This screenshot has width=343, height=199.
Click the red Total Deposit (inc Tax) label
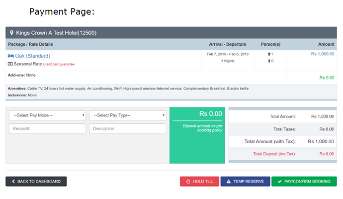coord(274,154)
